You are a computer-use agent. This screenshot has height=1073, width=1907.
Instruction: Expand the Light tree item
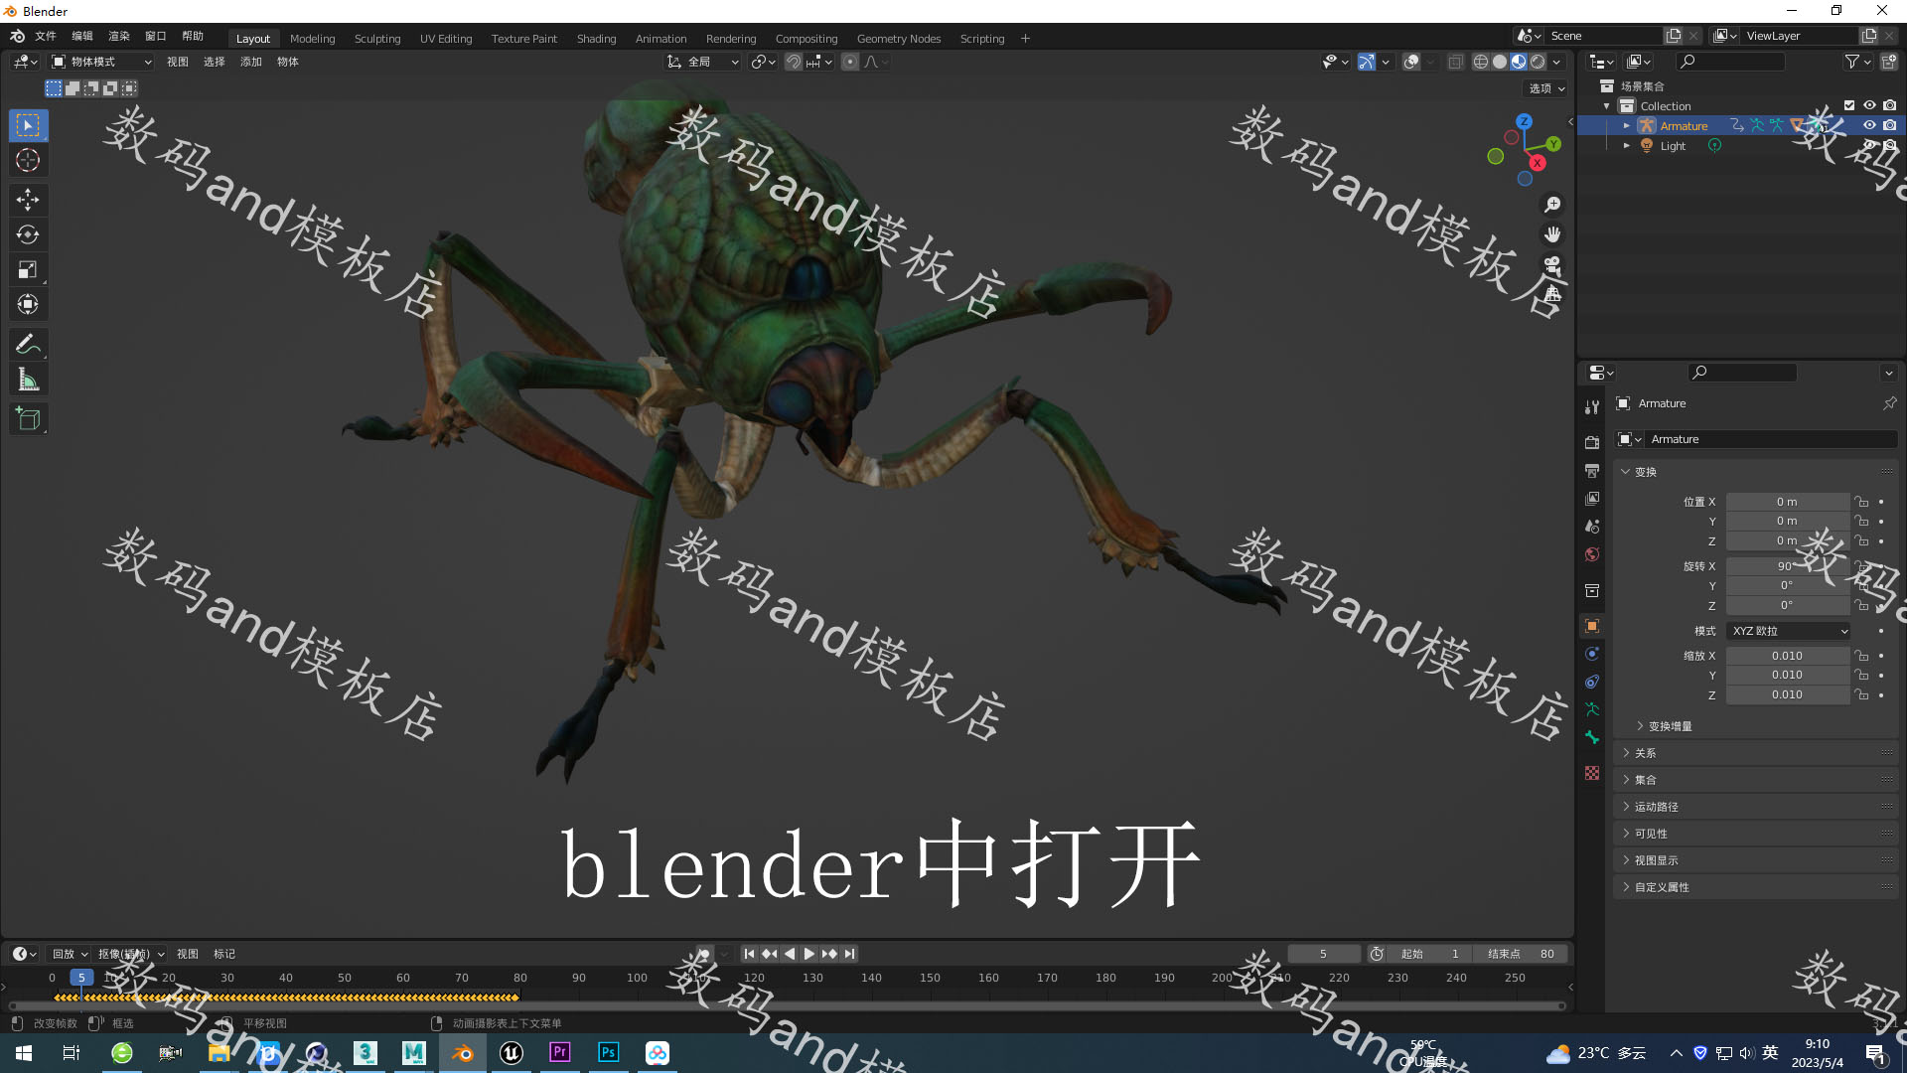click(x=1627, y=145)
